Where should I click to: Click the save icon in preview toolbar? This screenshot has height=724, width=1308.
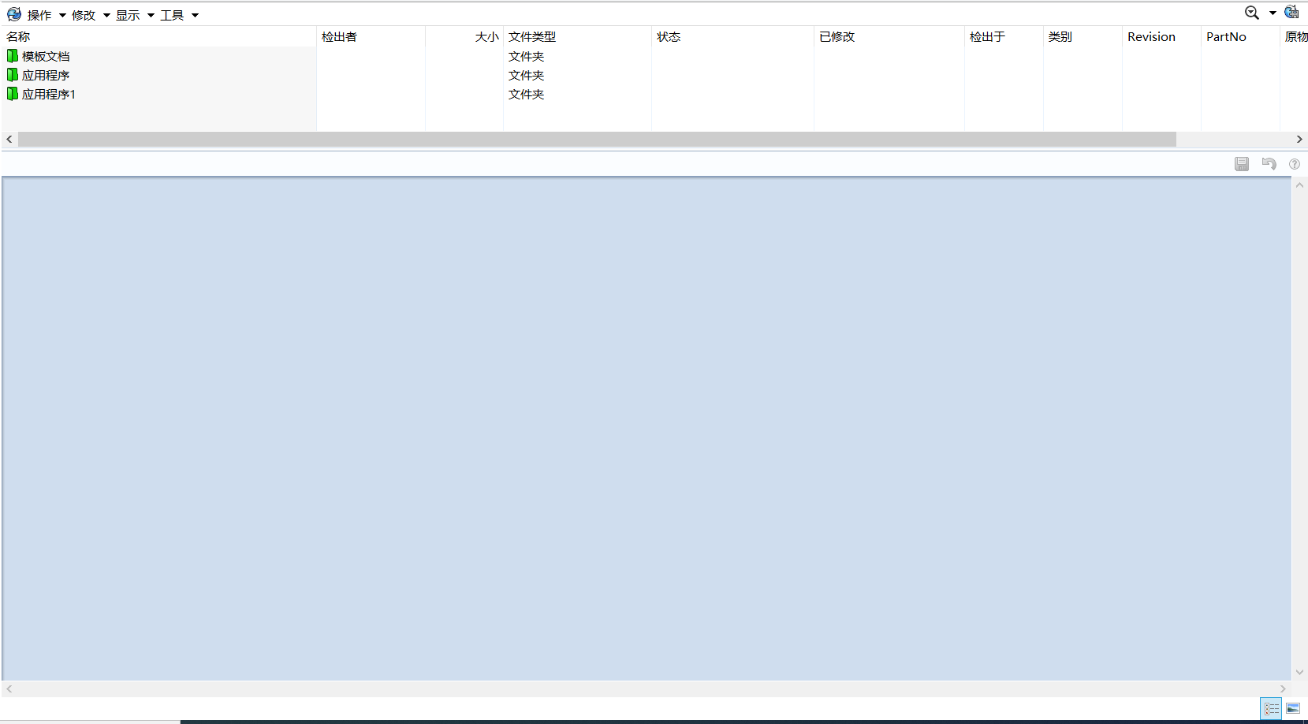coord(1242,164)
